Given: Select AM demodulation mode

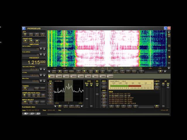Looking at the screenshot, I should point(51,76).
